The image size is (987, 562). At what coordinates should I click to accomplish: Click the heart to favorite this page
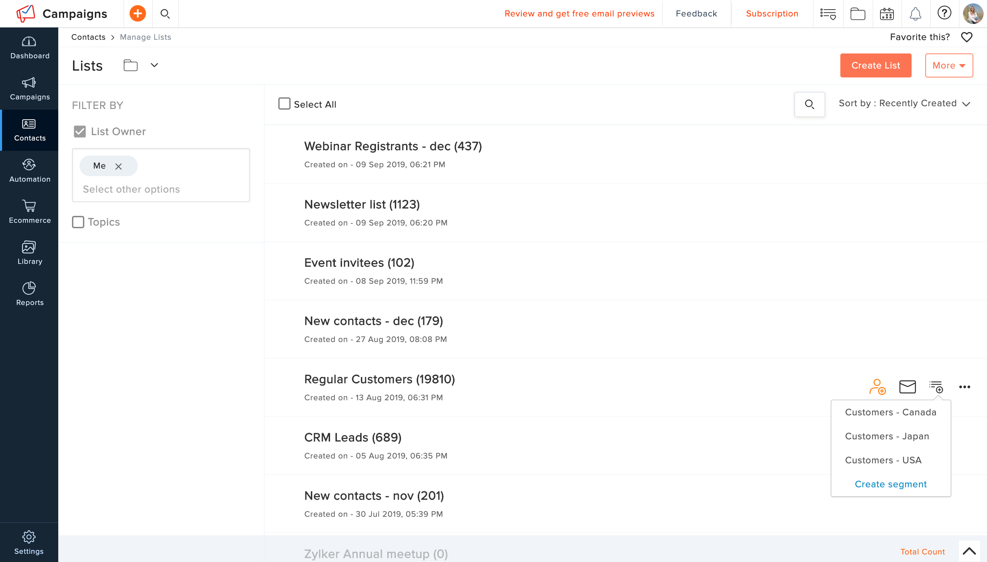966,37
